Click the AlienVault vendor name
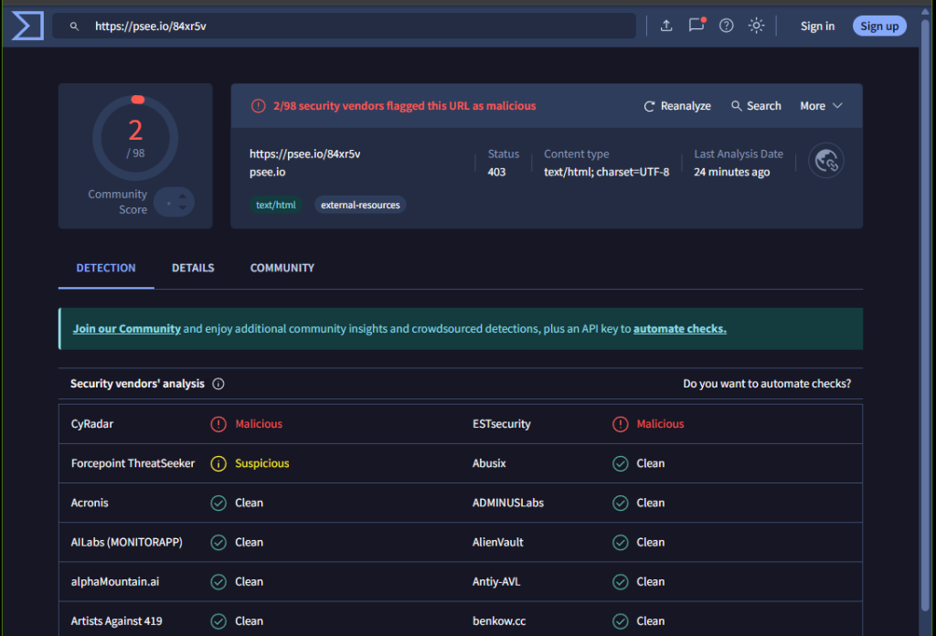 coord(498,542)
